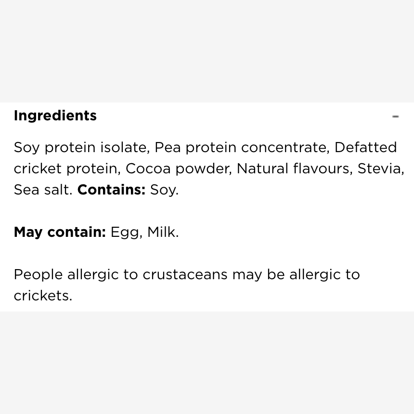
Task: Click the "Sea salt" ingredient text
Action: coord(43,190)
